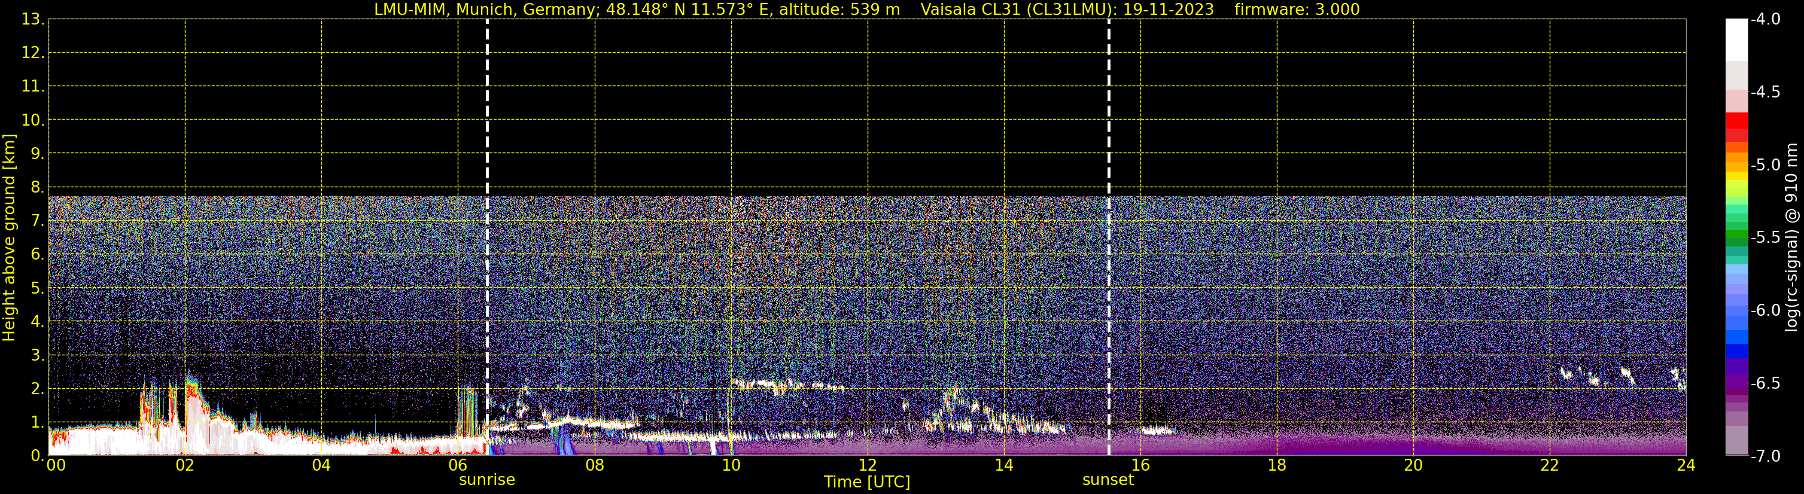Click the '-5.0' colorbar tick label
Viewport: 1804px width, 494px height.
[x=1765, y=165]
